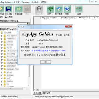Click the folder icon next to Unicorn
The image size is (99, 99).
(x=5, y=75)
